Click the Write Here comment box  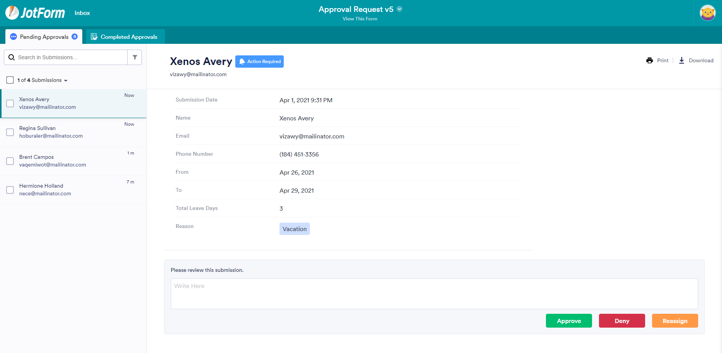434,294
